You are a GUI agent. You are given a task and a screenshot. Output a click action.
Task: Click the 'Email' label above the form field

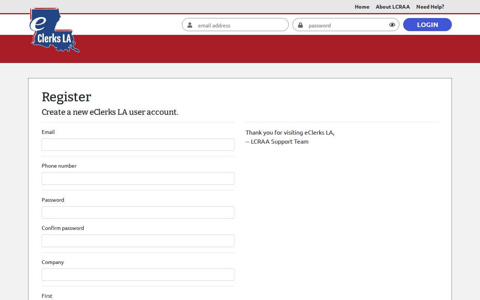(x=48, y=132)
